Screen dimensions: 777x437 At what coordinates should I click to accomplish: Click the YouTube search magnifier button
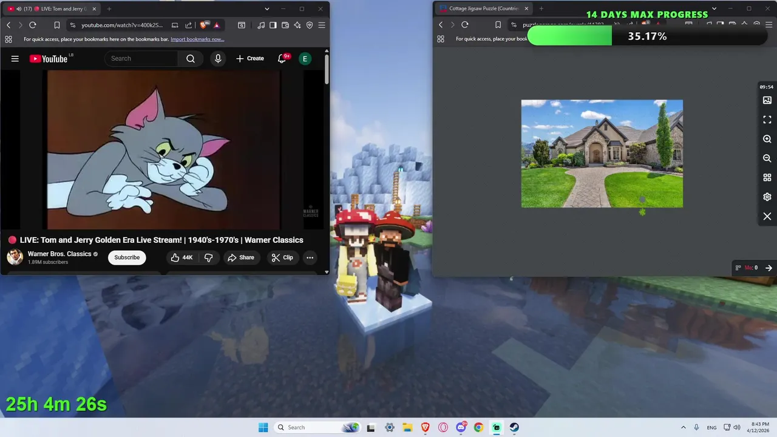191,58
